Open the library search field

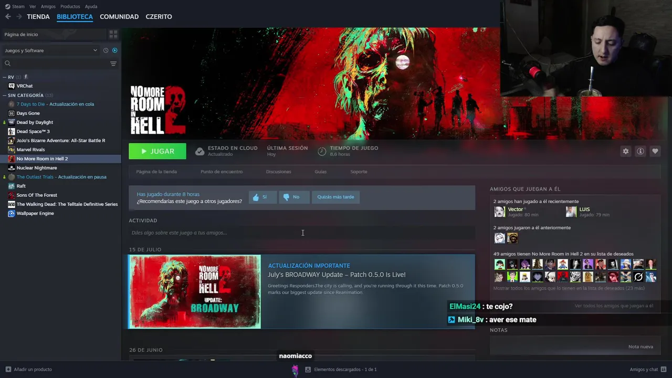pos(55,64)
